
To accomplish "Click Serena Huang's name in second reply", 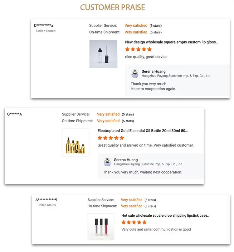I will click(x=126, y=160).
